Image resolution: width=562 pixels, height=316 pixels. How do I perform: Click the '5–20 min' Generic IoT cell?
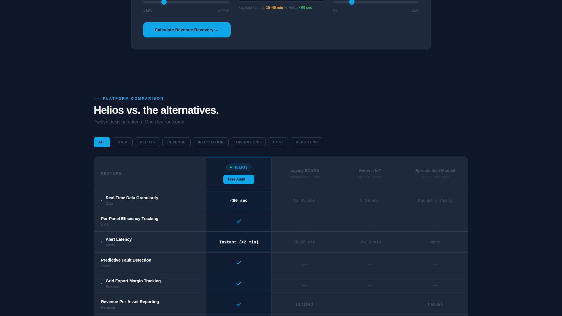click(370, 201)
